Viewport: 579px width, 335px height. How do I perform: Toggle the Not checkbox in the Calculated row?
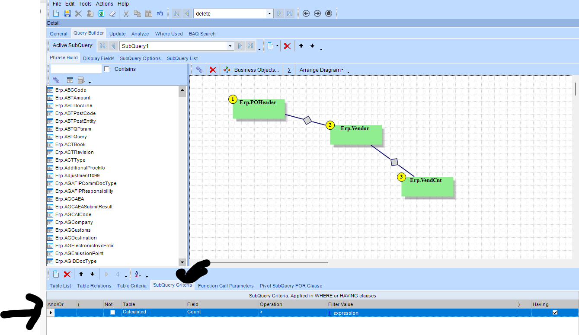112,312
